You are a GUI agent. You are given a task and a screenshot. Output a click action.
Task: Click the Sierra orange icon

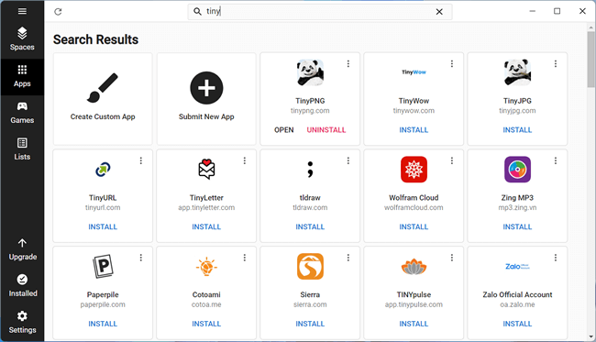(x=310, y=267)
